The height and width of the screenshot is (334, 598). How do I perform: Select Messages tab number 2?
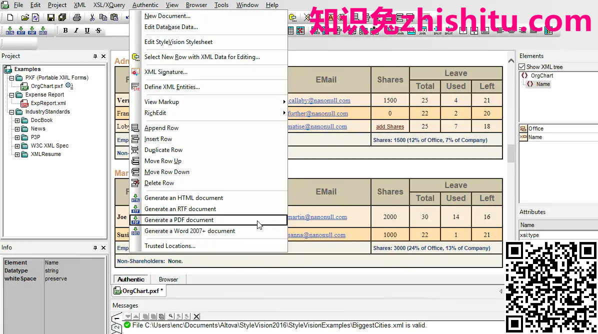click(116, 328)
